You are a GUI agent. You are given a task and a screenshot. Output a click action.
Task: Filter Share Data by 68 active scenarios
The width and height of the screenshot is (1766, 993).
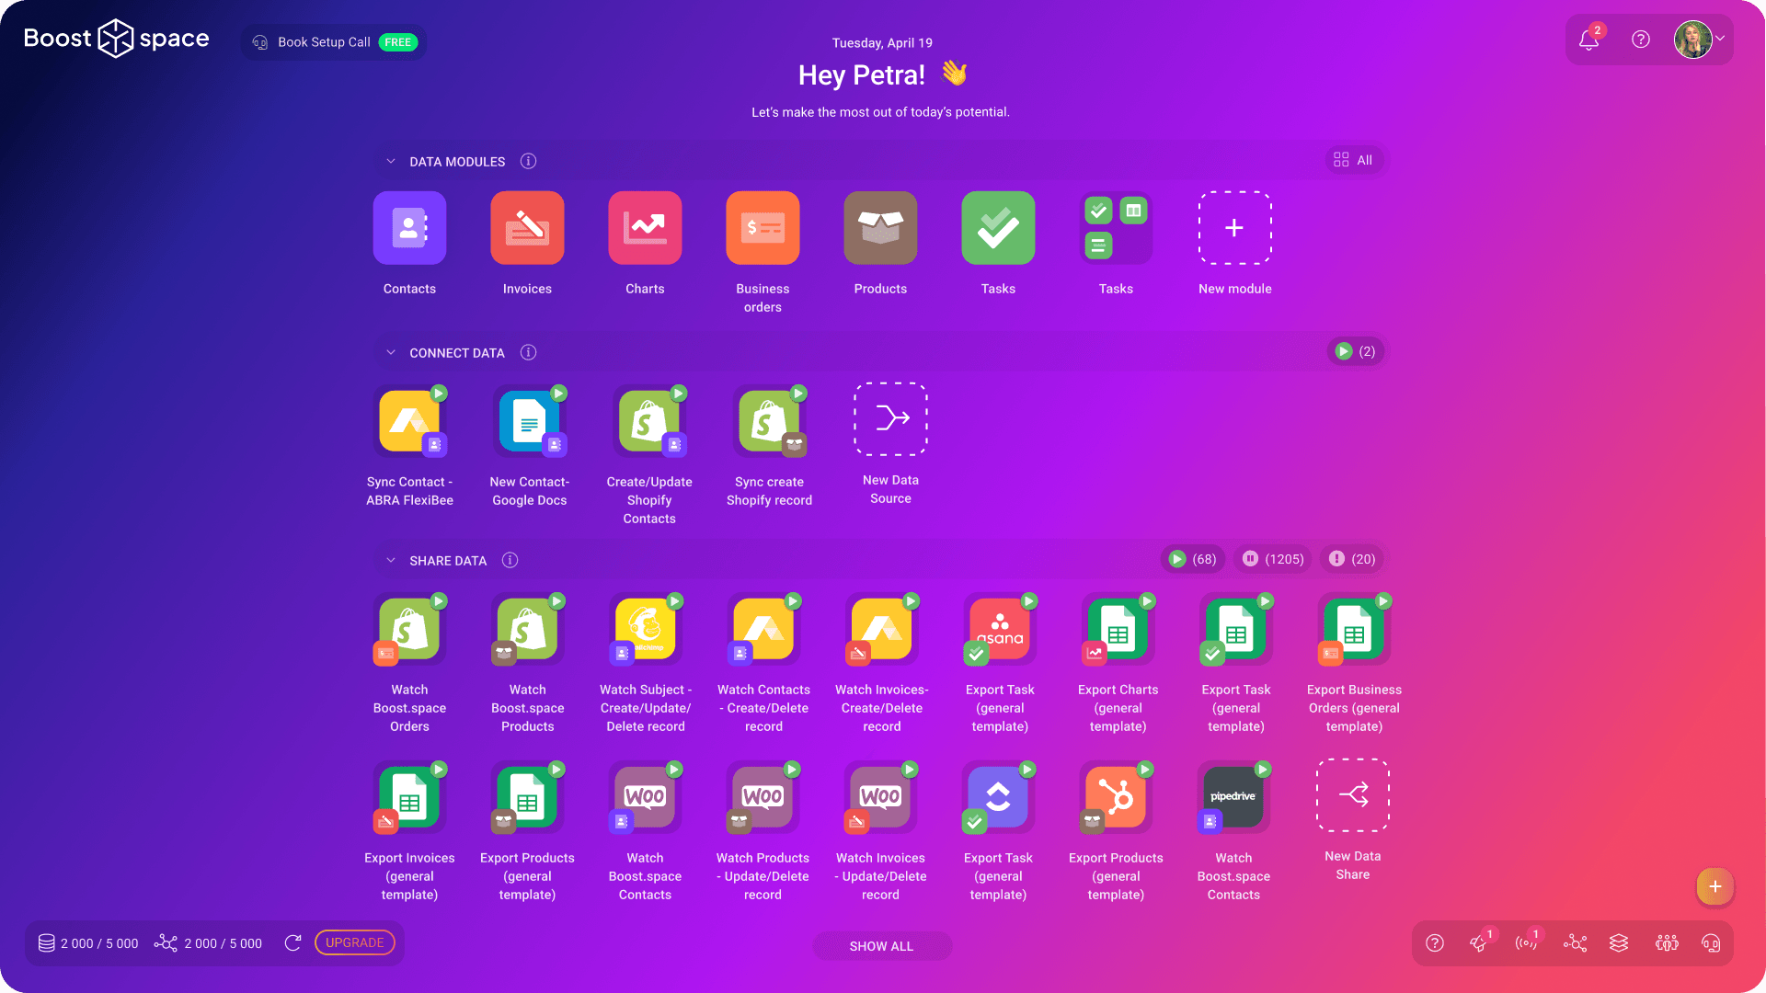tap(1192, 559)
